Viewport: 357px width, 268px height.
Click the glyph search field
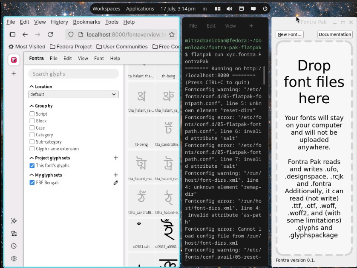(73, 74)
